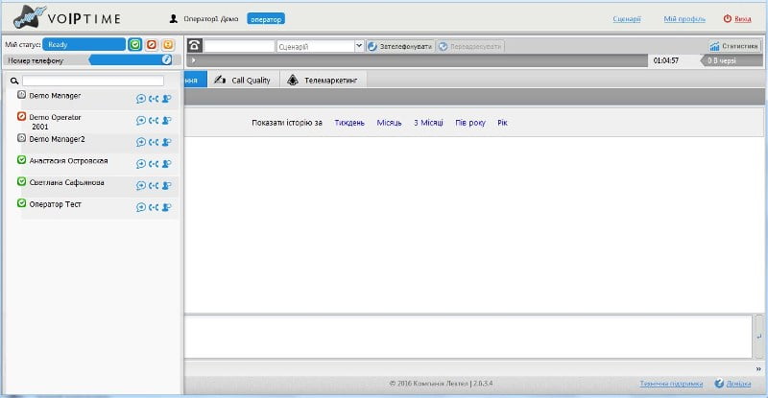Click the phone handset icon by number field
This screenshot has width=768, height=398.
pyautogui.click(x=195, y=45)
